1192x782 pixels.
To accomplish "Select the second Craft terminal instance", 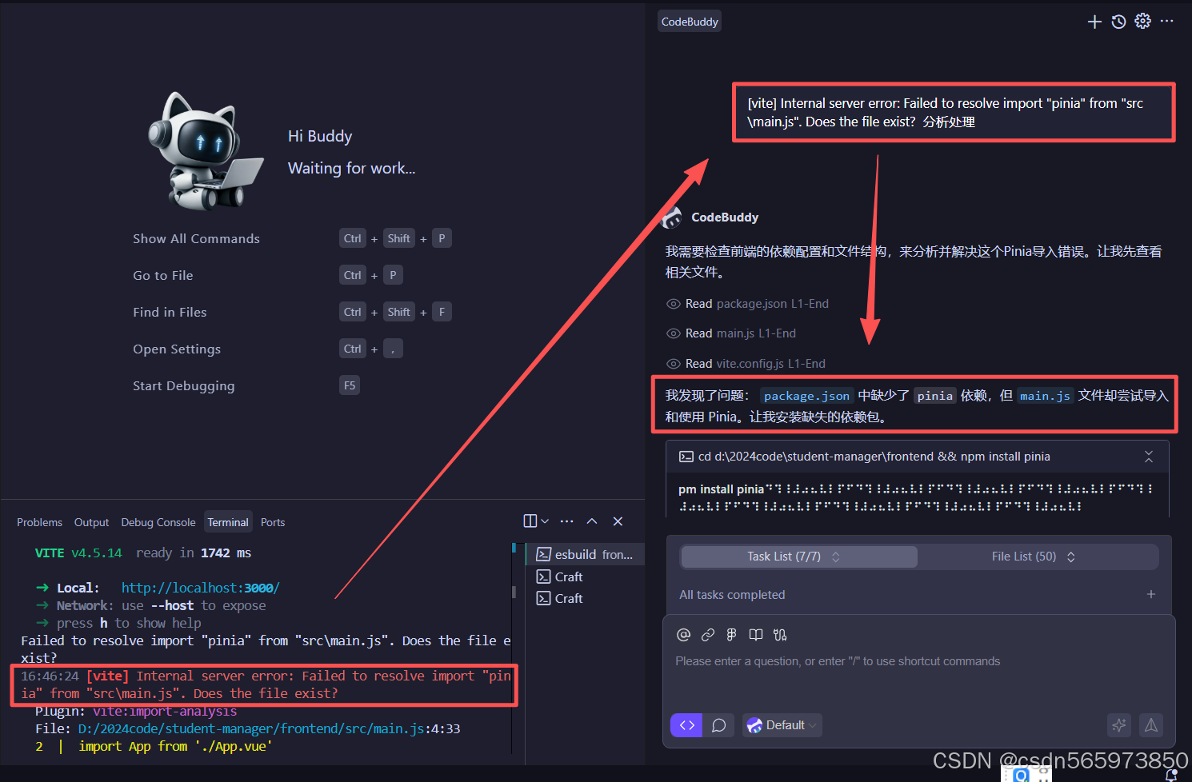I will [586, 598].
